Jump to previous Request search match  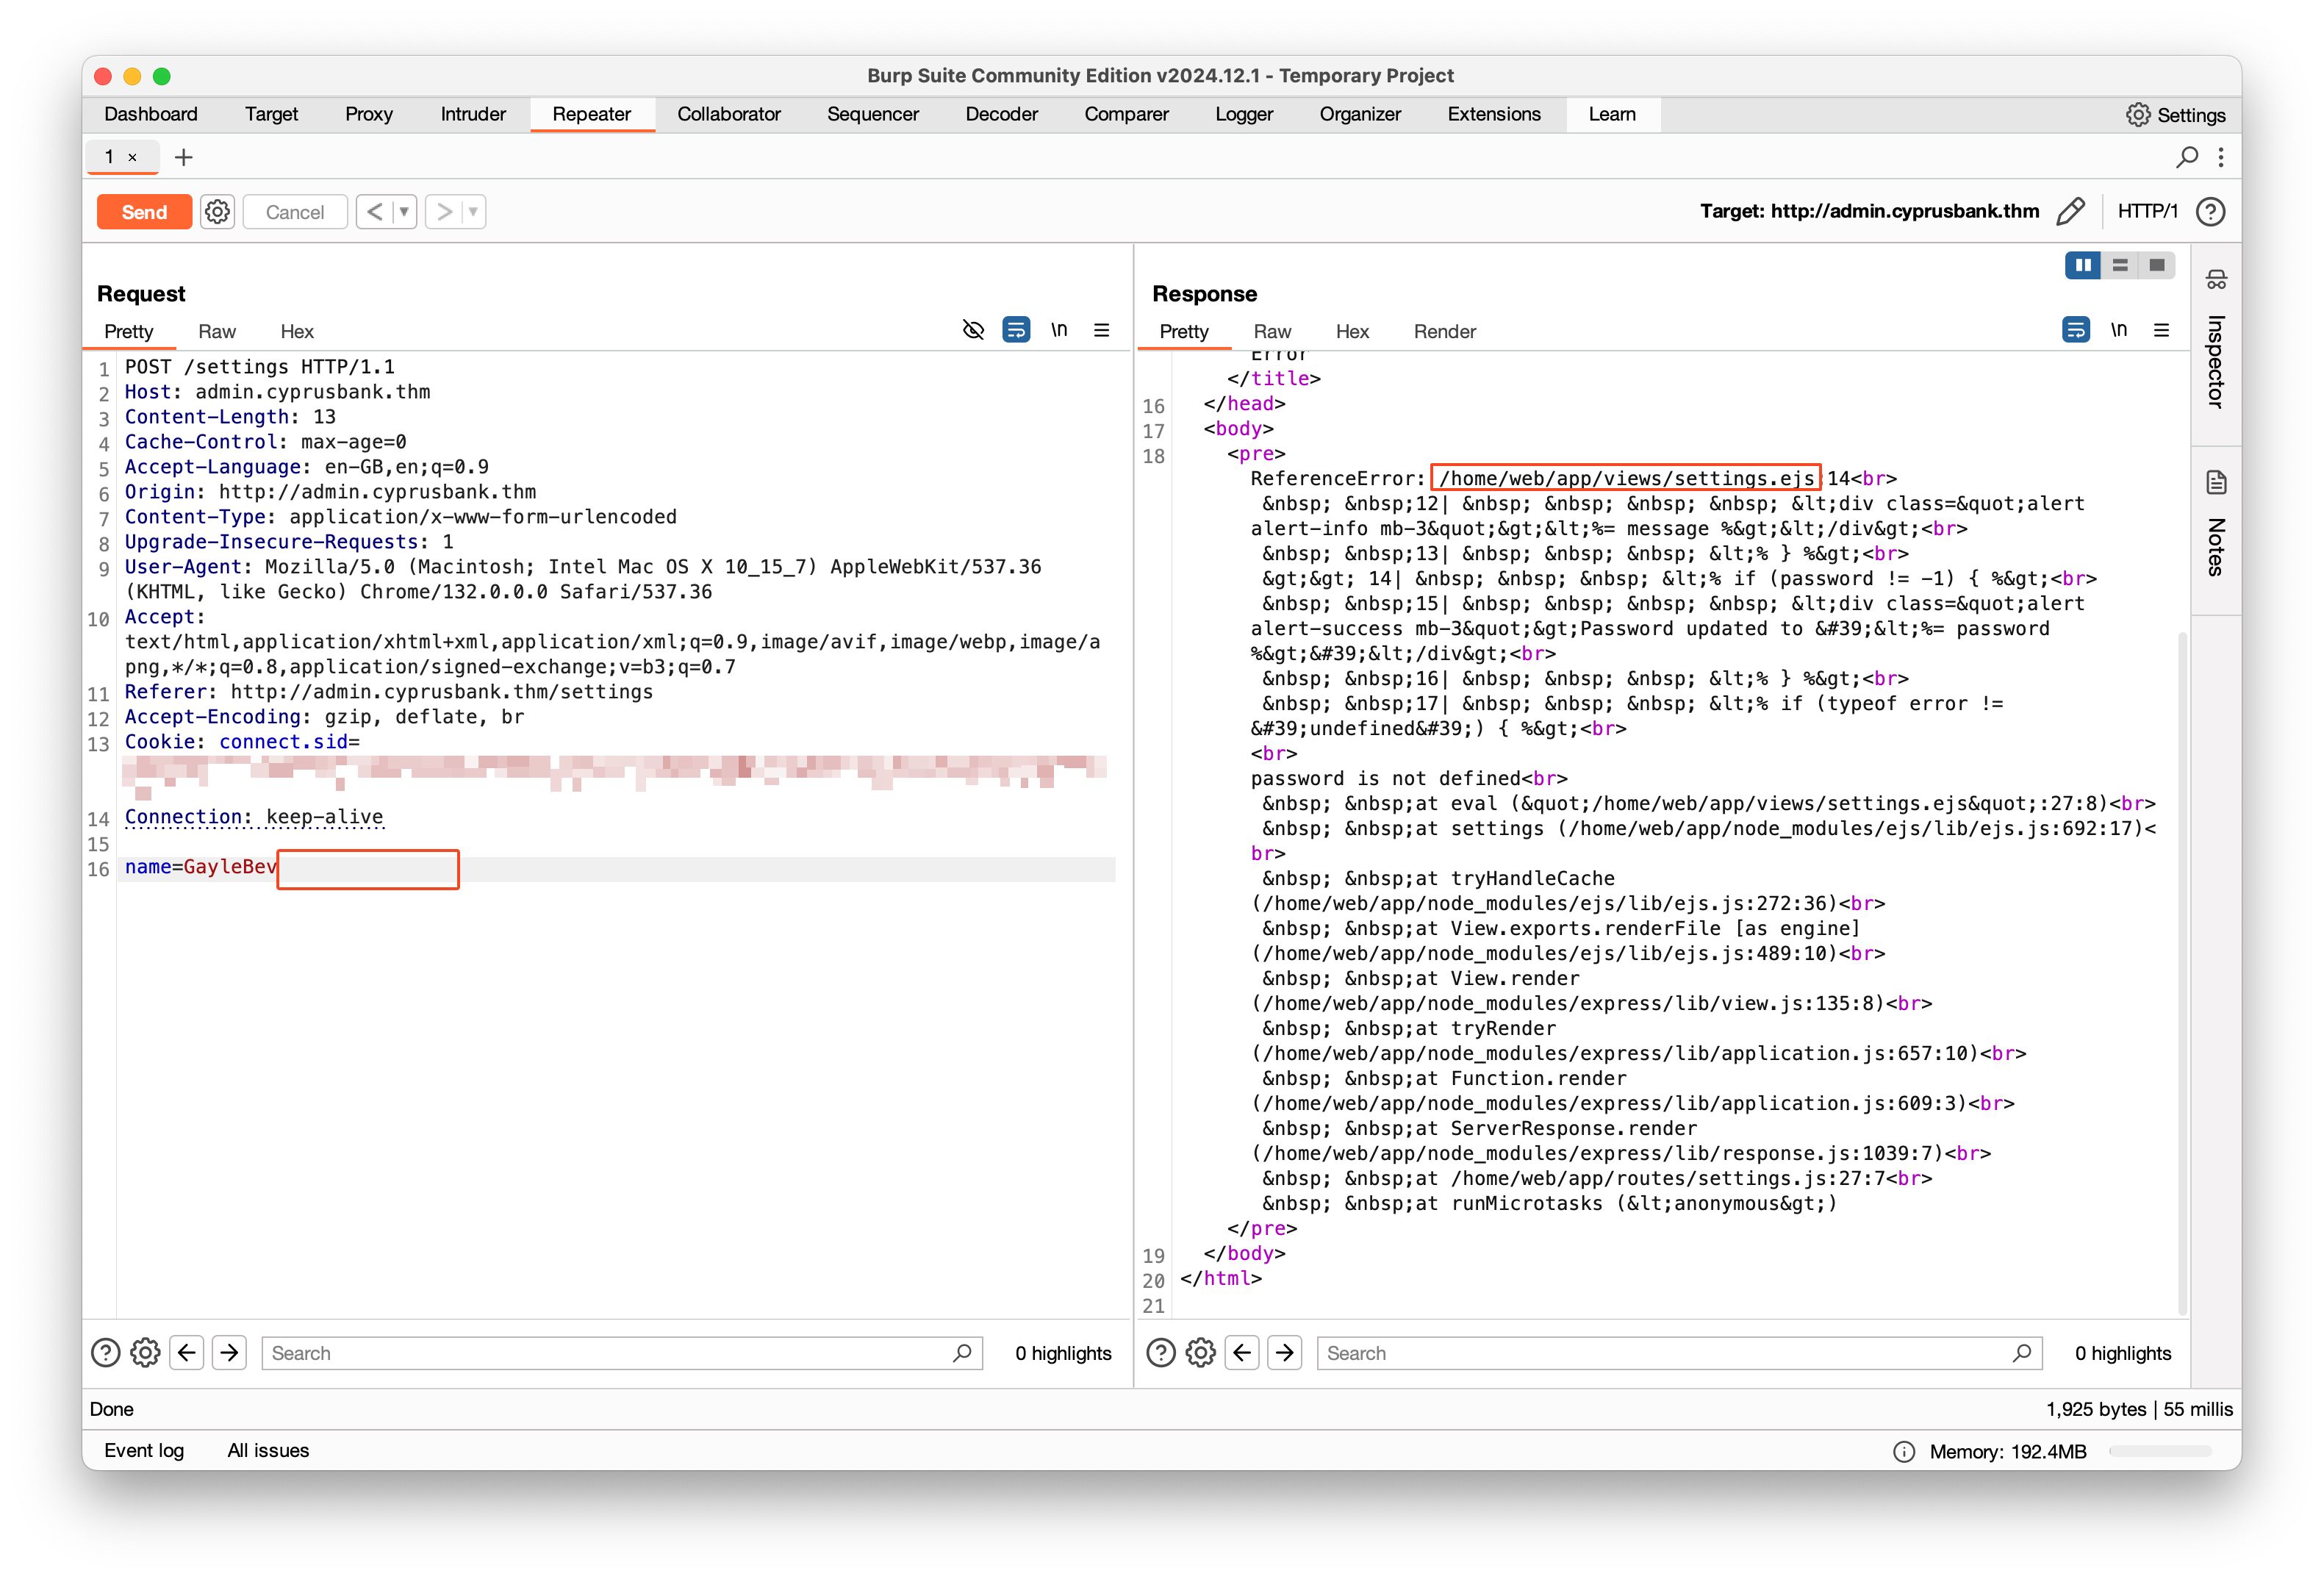coord(187,1353)
